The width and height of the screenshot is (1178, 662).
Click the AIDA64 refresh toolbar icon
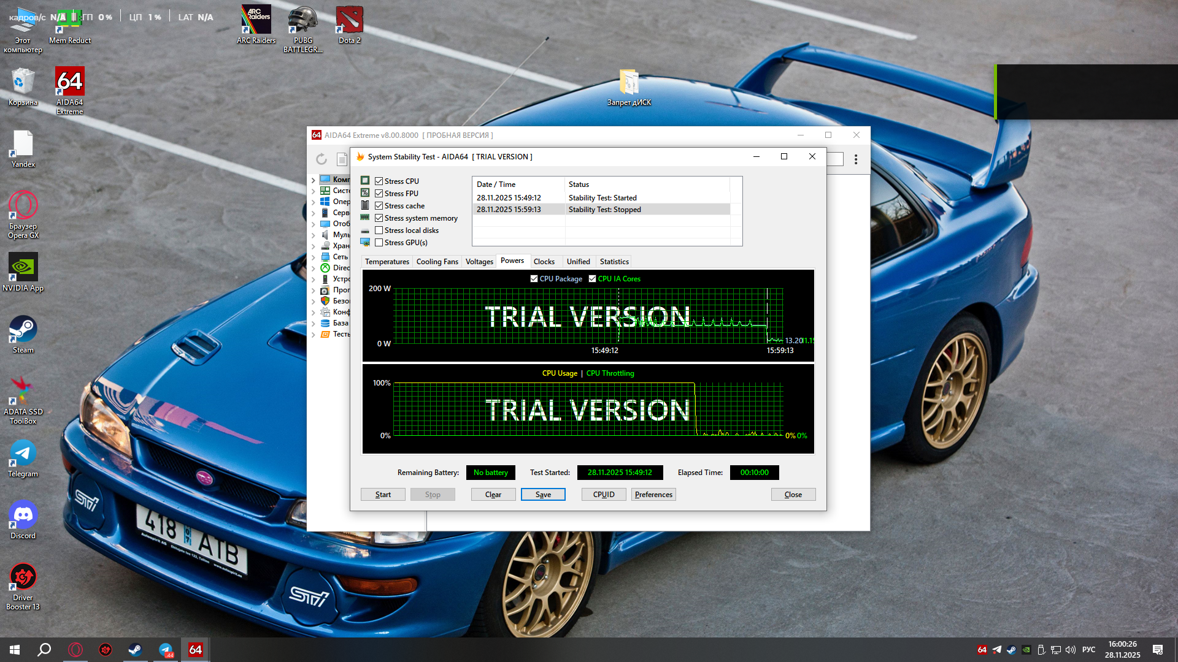pos(321,159)
